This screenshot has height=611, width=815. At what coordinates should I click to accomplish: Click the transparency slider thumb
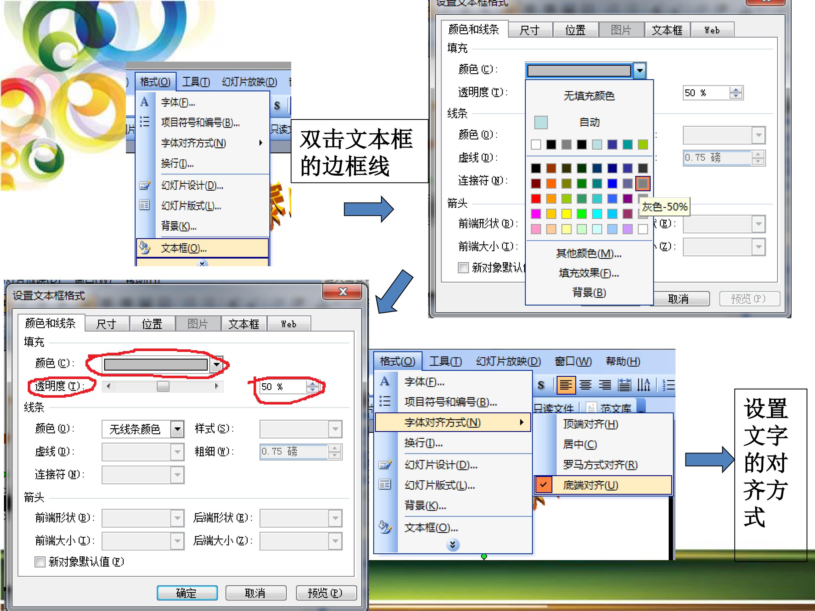(163, 386)
